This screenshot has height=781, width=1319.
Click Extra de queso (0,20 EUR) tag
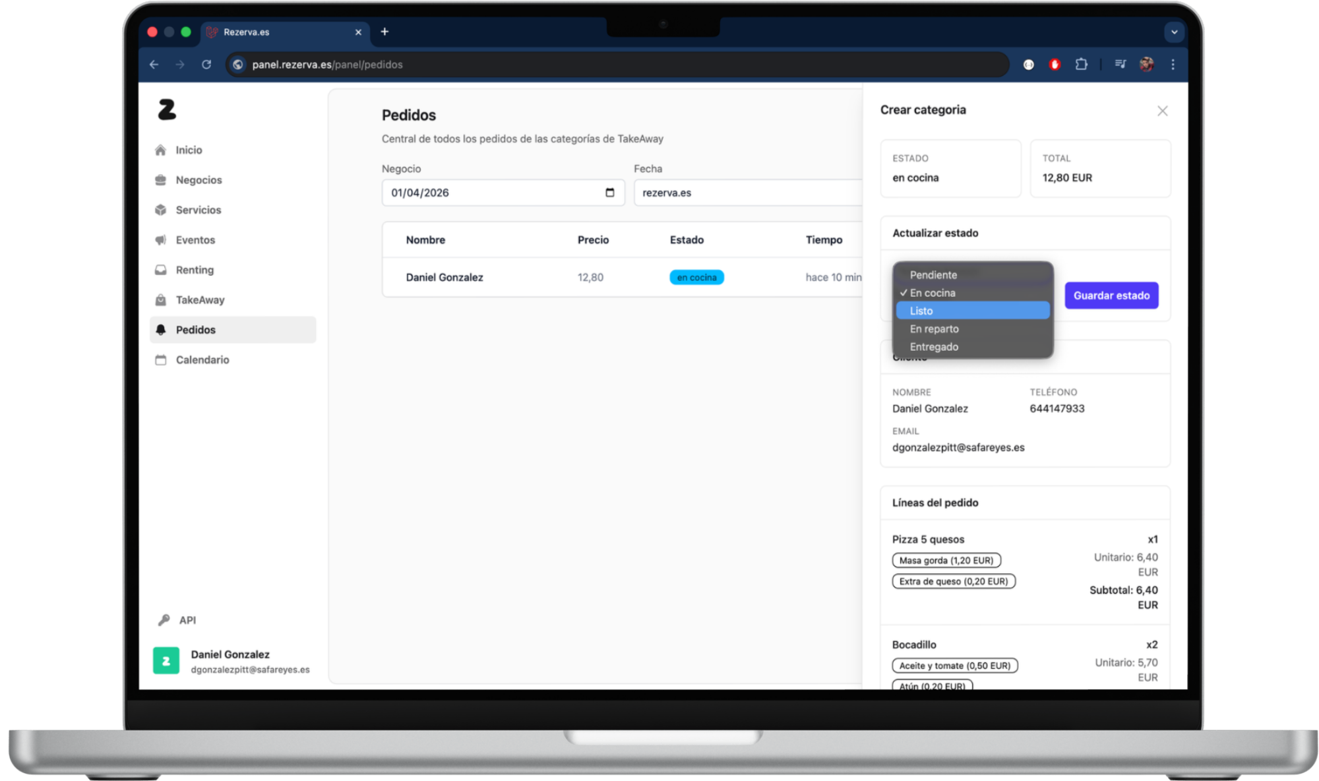954,581
